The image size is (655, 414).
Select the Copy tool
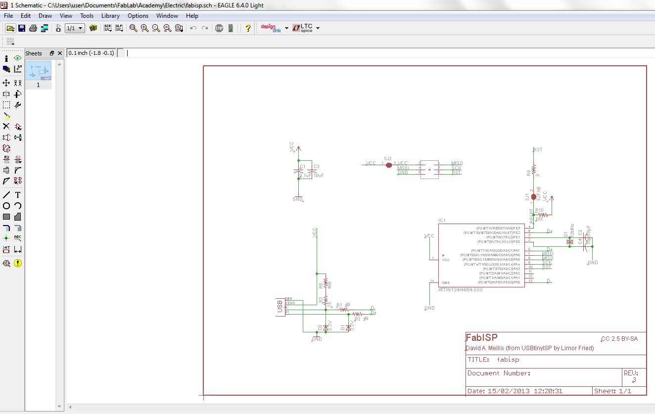click(x=18, y=83)
